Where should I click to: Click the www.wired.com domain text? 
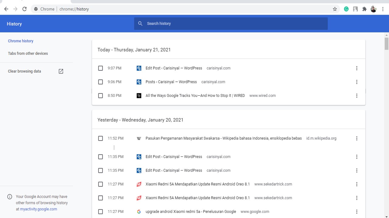pos(263,96)
